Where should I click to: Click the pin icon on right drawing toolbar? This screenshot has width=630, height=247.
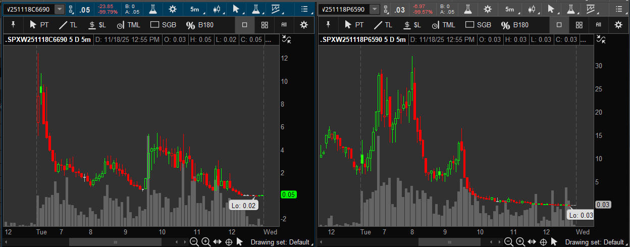pos(328,25)
